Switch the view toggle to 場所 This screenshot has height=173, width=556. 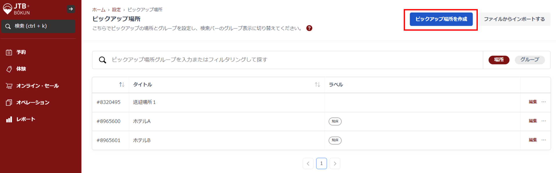(499, 60)
